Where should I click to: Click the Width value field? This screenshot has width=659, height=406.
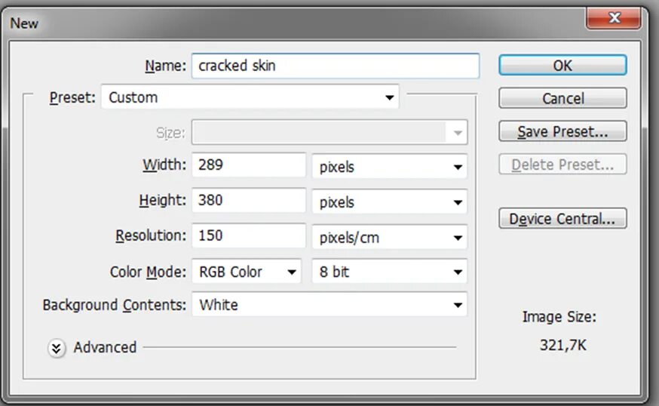(249, 165)
